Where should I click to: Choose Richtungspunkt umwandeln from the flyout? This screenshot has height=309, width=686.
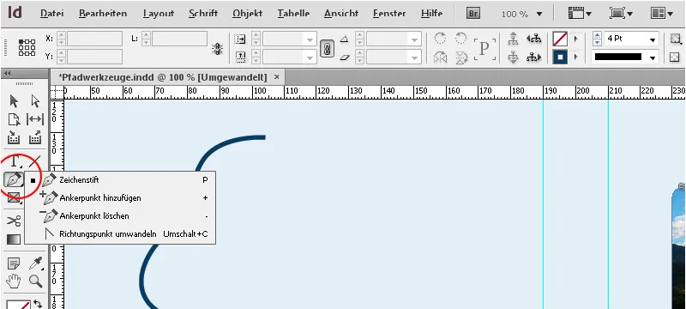point(120,234)
